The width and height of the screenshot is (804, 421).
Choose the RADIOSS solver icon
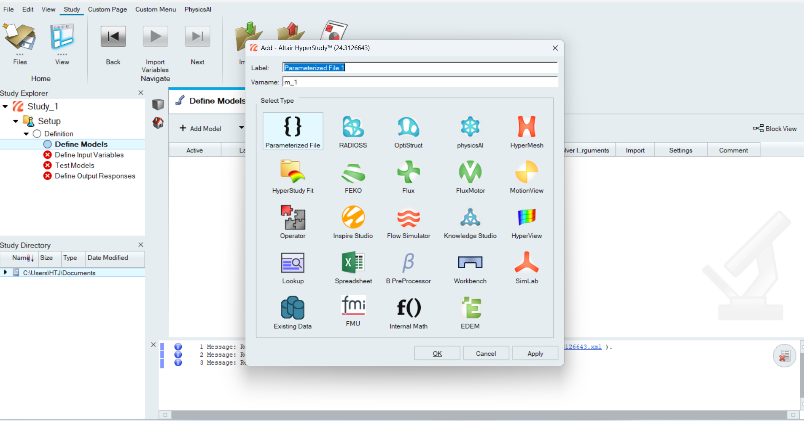[353, 131]
